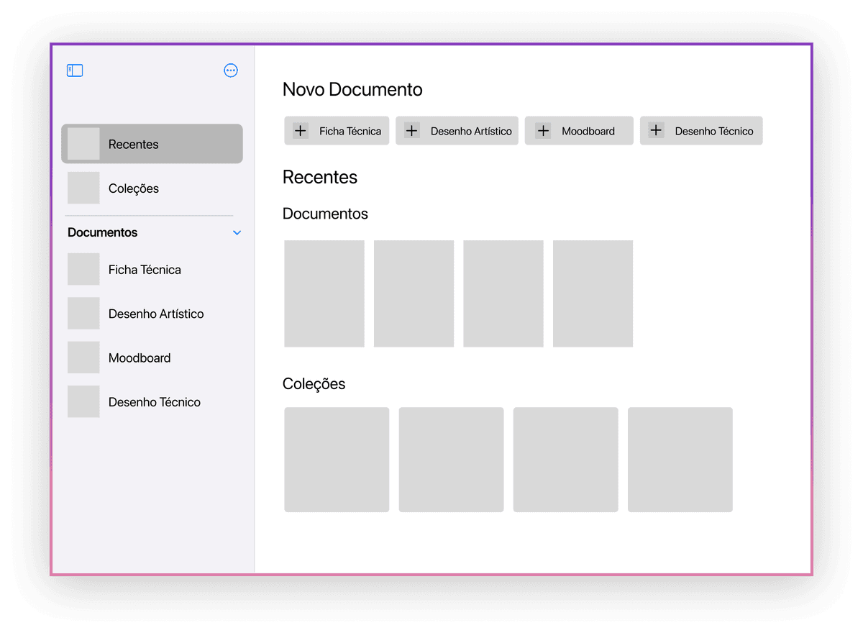Open the first collection thumbnail

coord(337,460)
